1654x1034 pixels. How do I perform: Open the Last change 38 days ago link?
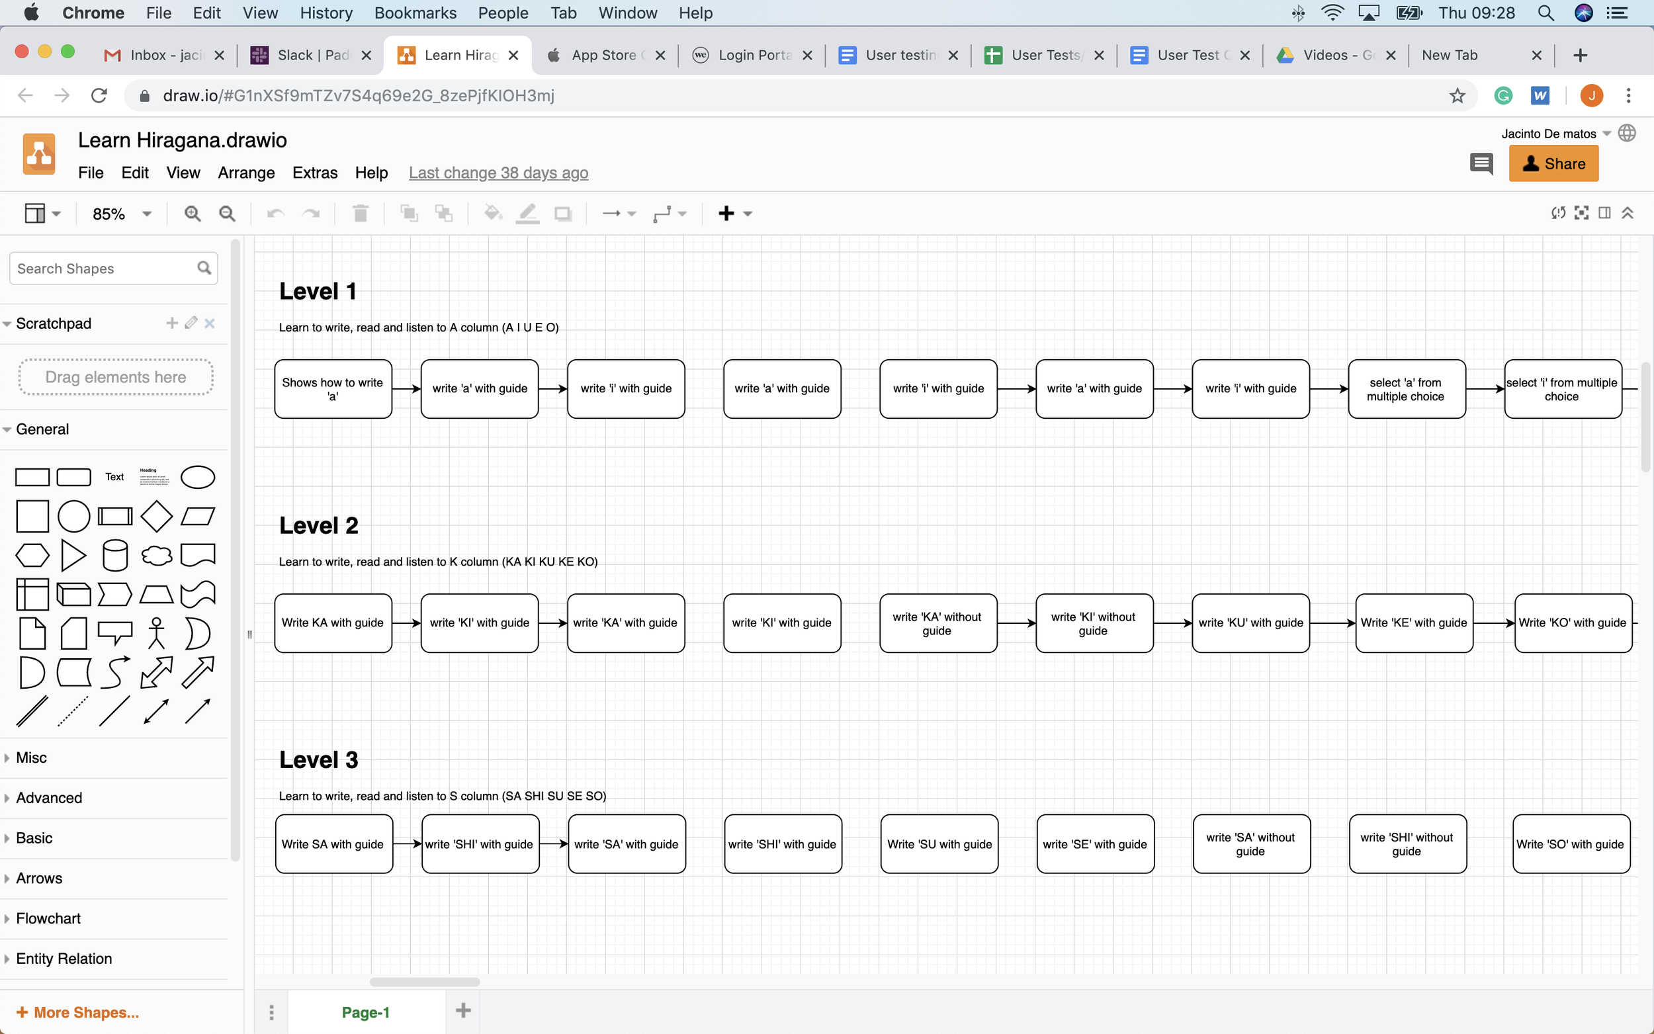click(498, 173)
